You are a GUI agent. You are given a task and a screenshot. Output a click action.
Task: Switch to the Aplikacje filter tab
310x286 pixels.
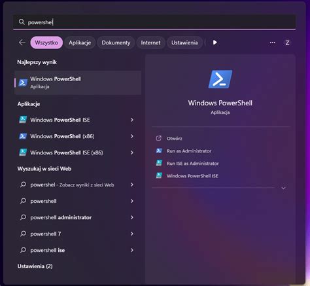[80, 43]
